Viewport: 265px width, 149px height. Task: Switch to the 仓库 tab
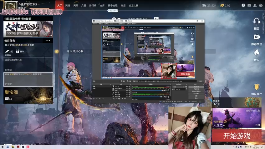pyautogui.click(x=102, y=5)
